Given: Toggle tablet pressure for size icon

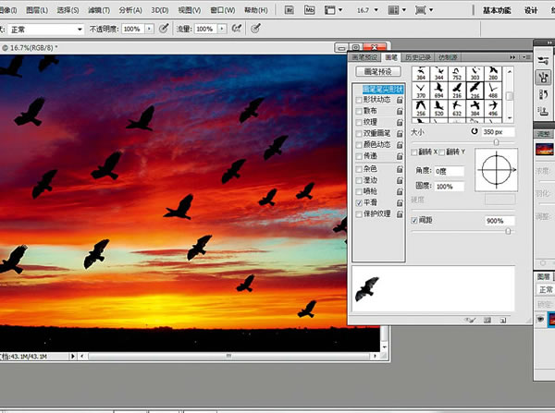Looking at the screenshot, I should click(255, 29).
